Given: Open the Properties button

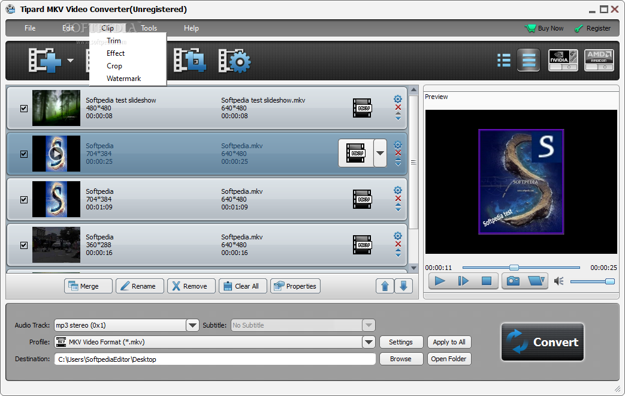Looking at the screenshot, I should [295, 286].
